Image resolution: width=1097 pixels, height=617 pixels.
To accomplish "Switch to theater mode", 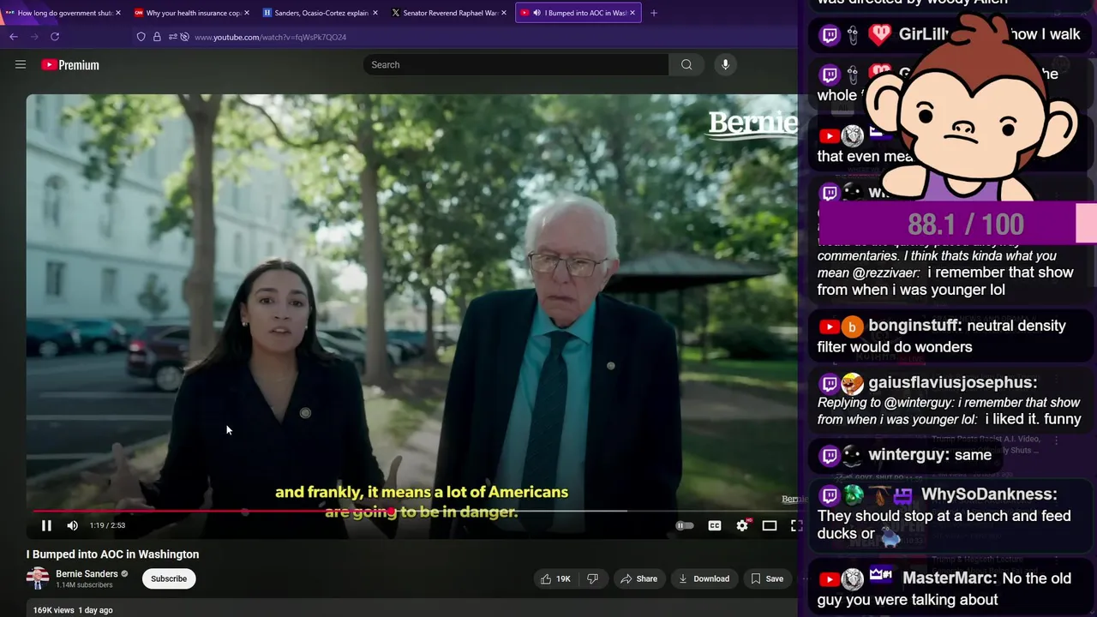I will (x=770, y=525).
